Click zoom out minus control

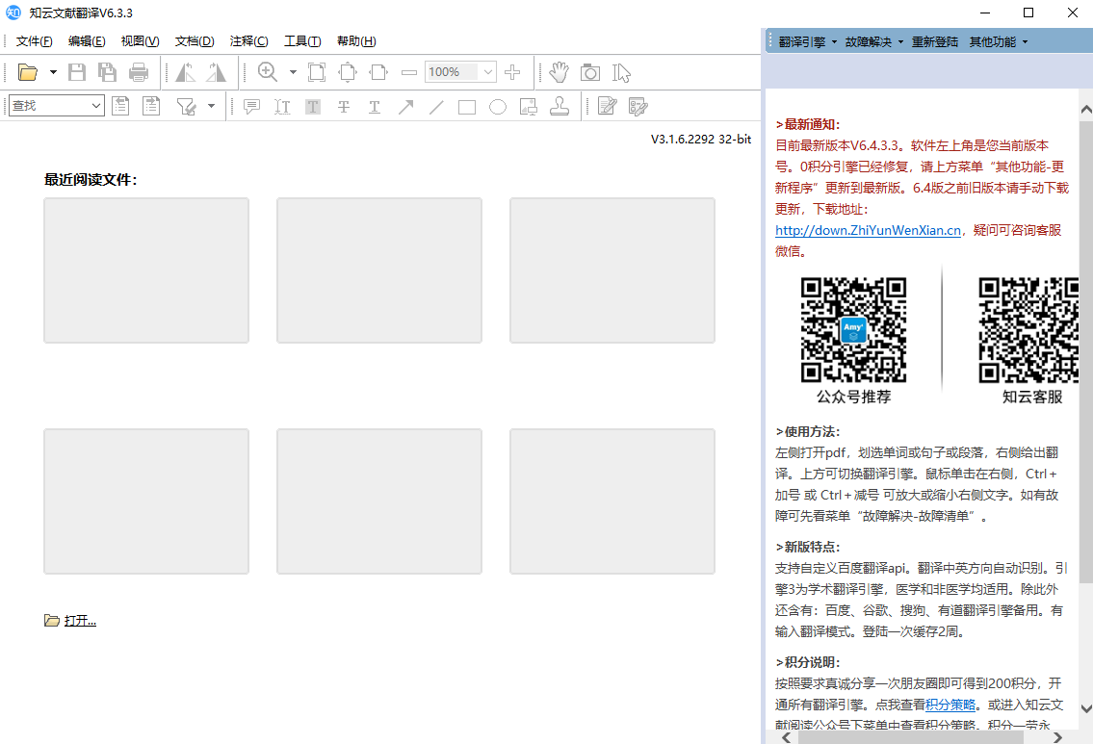(409, 72)
